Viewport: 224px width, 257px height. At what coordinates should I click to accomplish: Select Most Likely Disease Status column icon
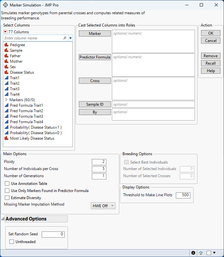[6, 138]
